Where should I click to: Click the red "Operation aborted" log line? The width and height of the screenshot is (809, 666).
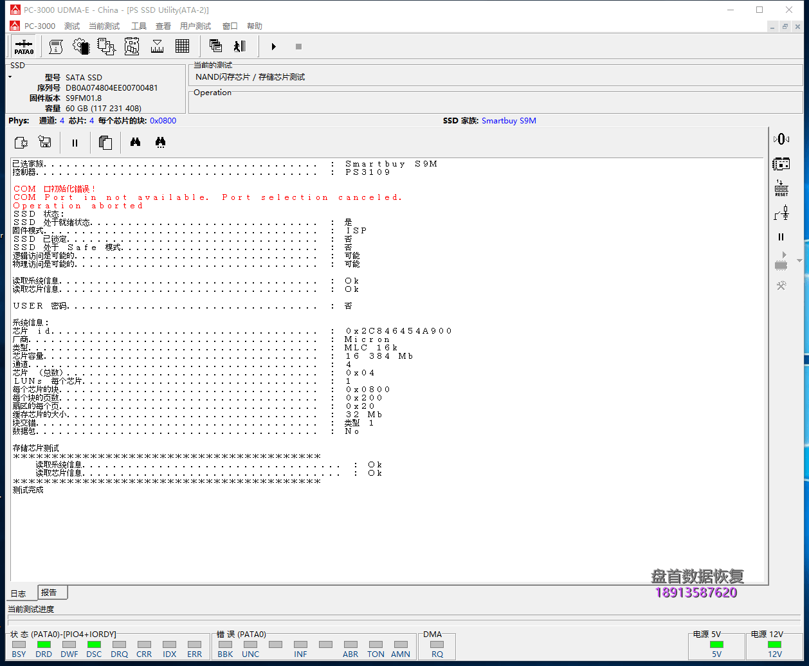point(78,206)
